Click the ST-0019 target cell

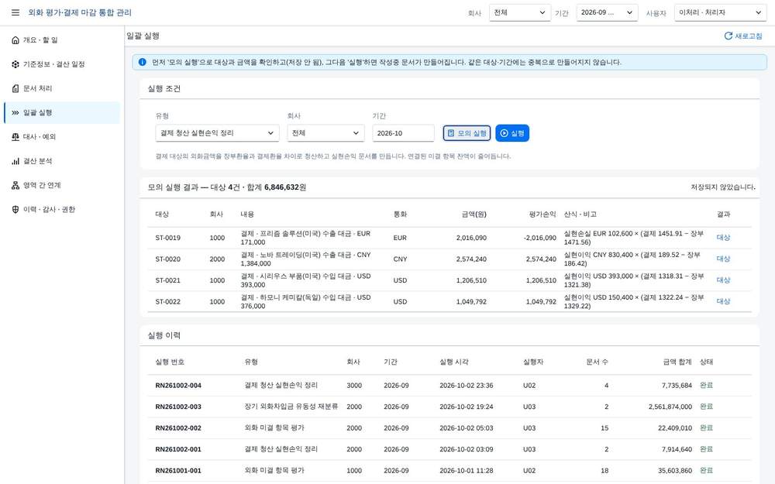point(167,238)
